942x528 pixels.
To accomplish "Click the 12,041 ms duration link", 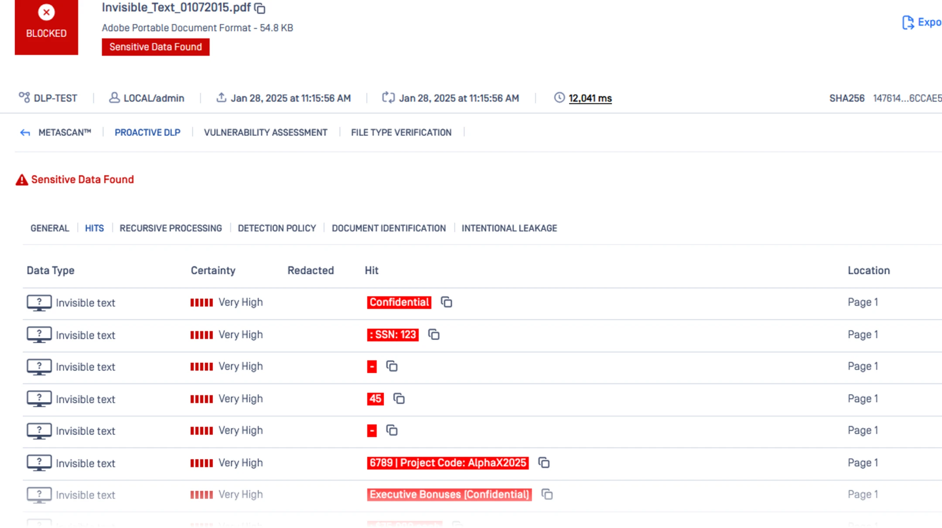I will pos(590,98).
